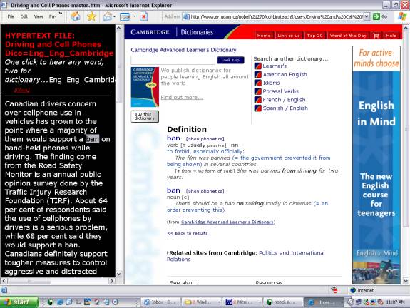The width and height of the screenshot is (410, 308).
Task: Click the Look it up button
Action: (230, 60)
